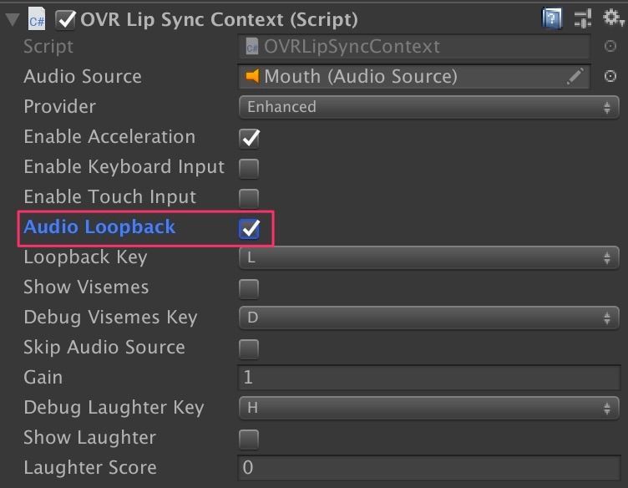
Task: Toggle the Audio Loopback checkbox
Action: (x=249, y=228)
